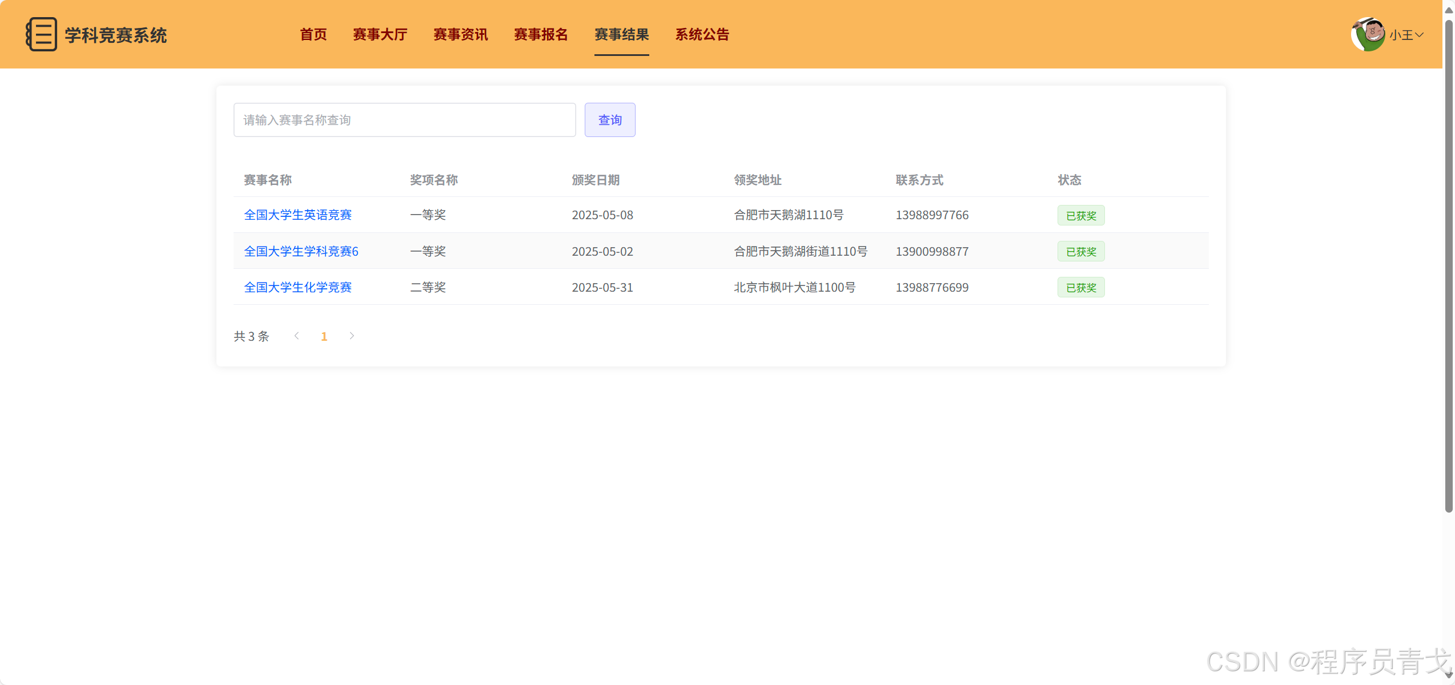Viewport: 1455px width, 685px height.
Task: Click the vertical page scrollbar
Action: point(1448,263)
